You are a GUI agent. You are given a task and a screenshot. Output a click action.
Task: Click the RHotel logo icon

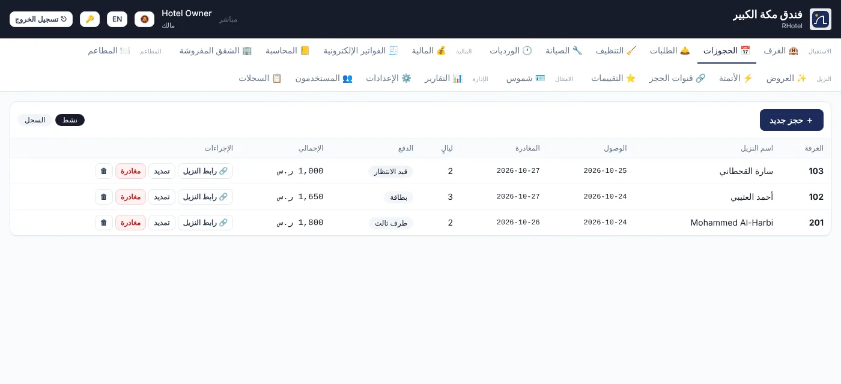point(821,19)
